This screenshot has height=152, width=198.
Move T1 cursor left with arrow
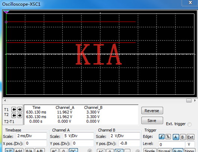pyautogui.click(x=14, y=110)
